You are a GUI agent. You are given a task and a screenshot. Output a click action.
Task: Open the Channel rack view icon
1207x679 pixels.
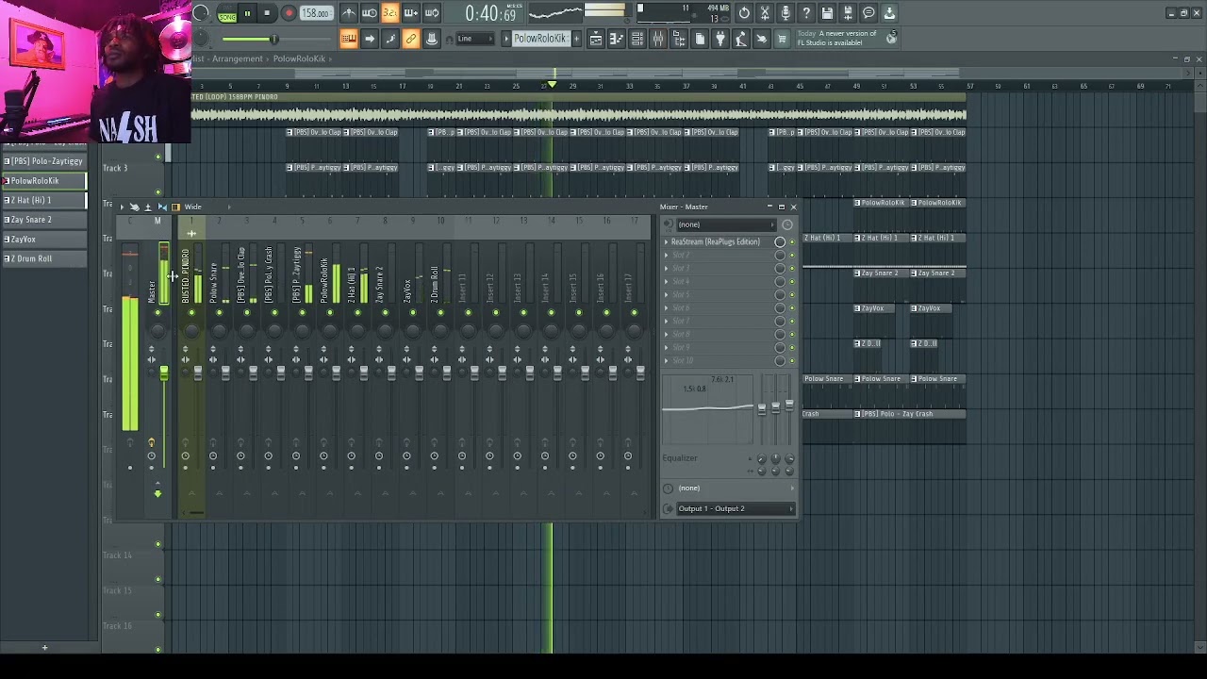[x=637, y=39]
